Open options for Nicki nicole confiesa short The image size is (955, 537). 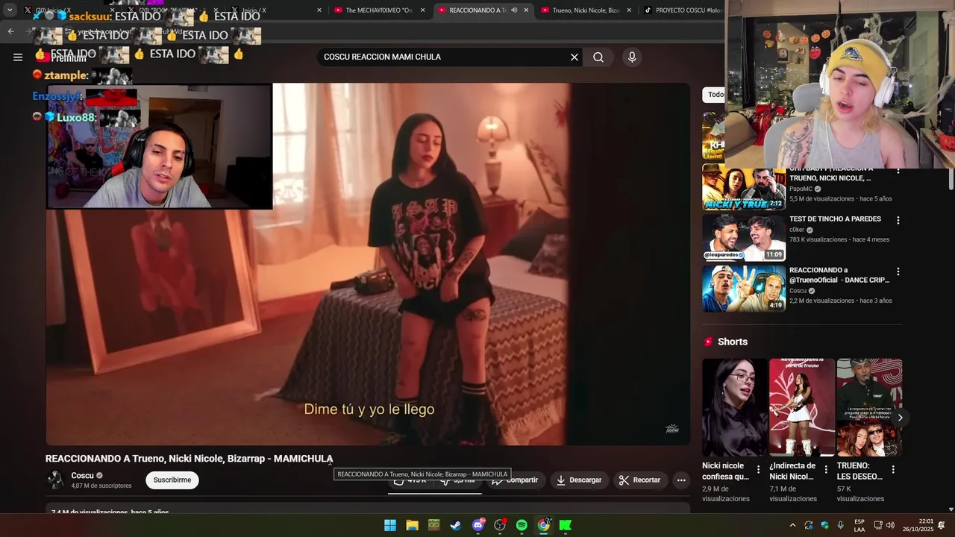pyautogui.click(x=759, y=469)
